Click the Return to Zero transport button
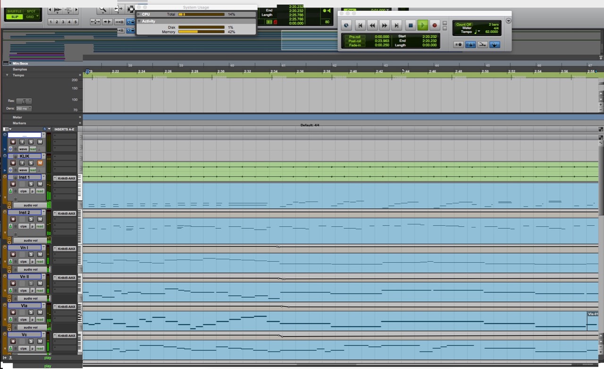 (360, 26)
